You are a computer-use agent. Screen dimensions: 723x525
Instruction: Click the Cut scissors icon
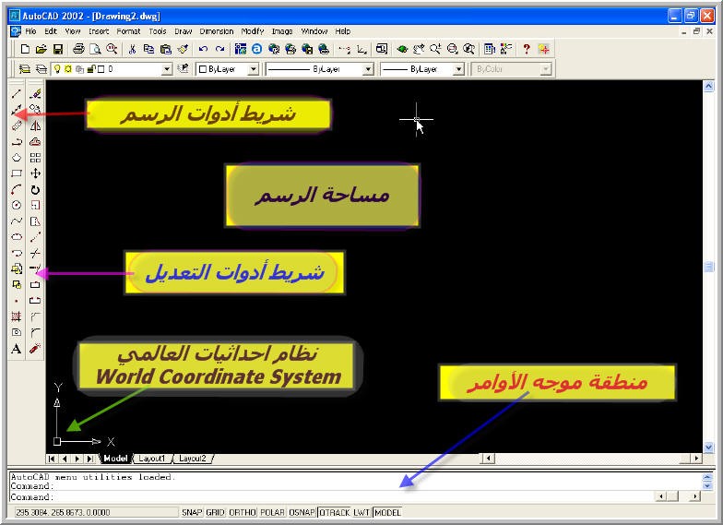(x=132, y=49)
